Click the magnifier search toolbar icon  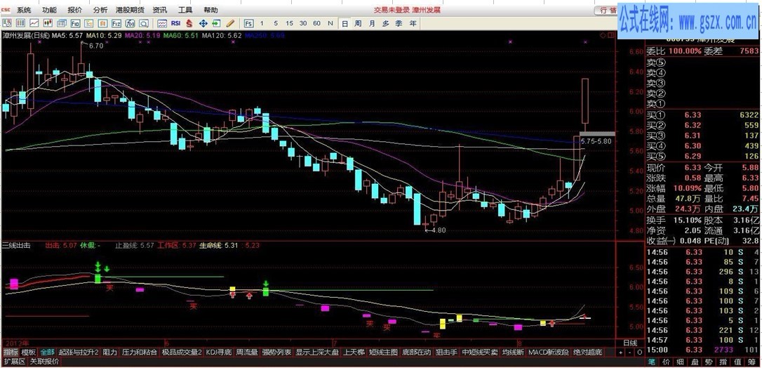pos(143,23)
